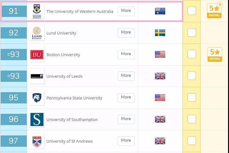
Task: Click the University of Leeds logo
Action: click(36, 76)
